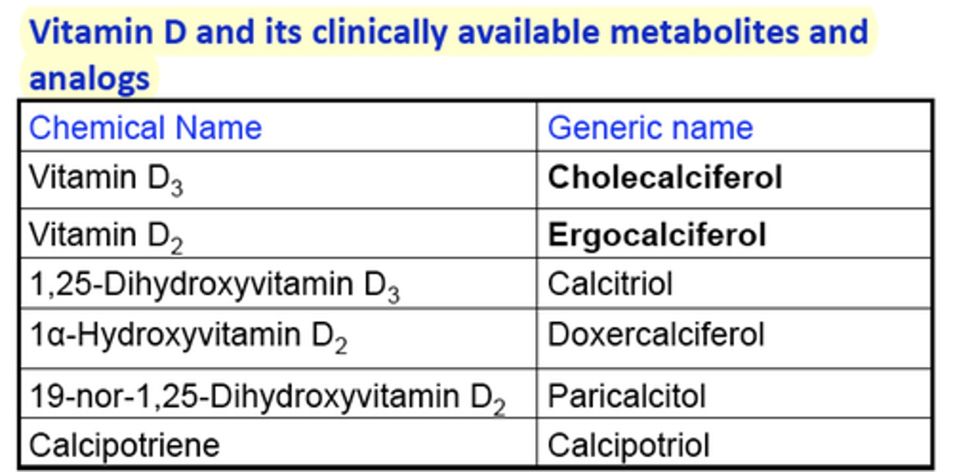Select the "Calcitriol" generic name cell

pos(610,284)
